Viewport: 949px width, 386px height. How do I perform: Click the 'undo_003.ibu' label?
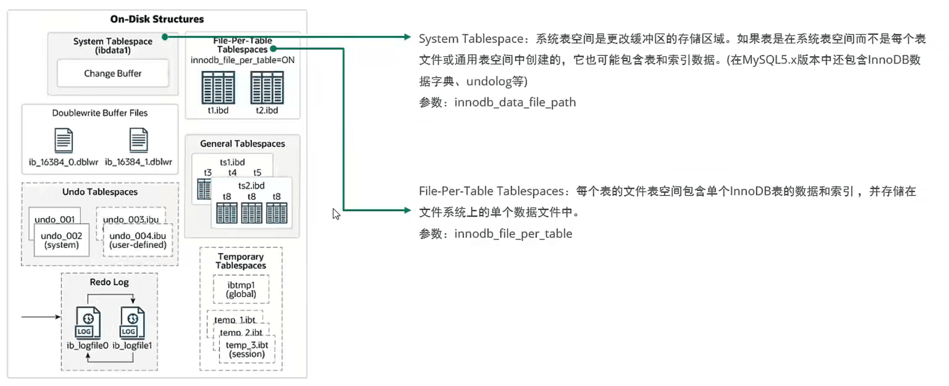coord(131,220)
